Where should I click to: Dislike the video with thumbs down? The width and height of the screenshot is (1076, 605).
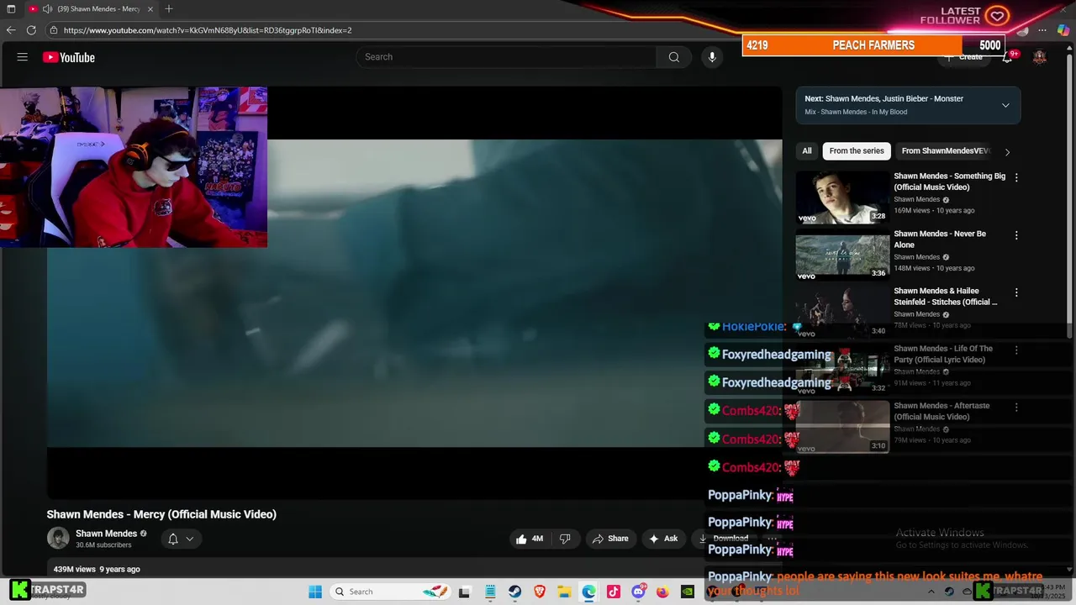(x=565, y=539)
